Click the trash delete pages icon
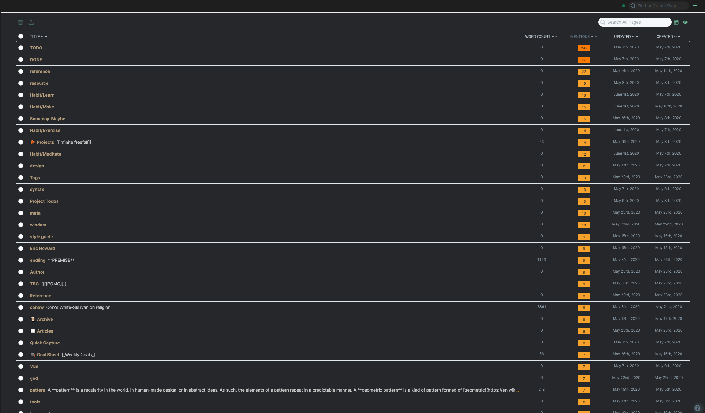Viewport: 705px width, 413px height. (20, 22)
